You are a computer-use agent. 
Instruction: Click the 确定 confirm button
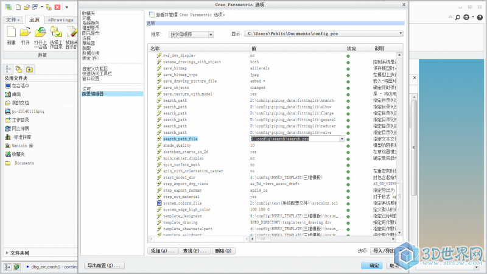click(x=372, y=265)
